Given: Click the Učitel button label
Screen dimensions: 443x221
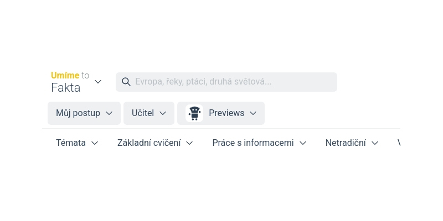Looking at the screenshot, I should (143, 113).
